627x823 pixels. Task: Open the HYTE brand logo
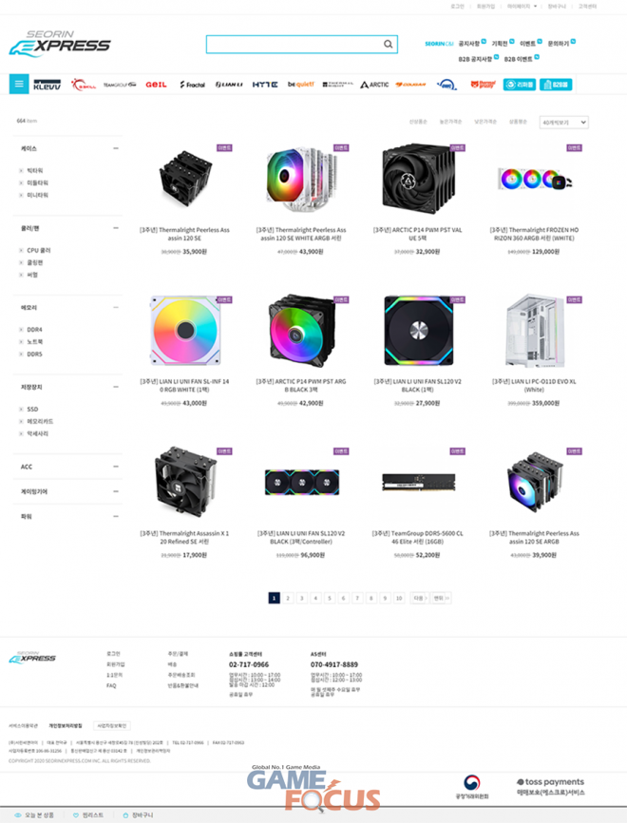pyautogui.click(x=265, y=85)
